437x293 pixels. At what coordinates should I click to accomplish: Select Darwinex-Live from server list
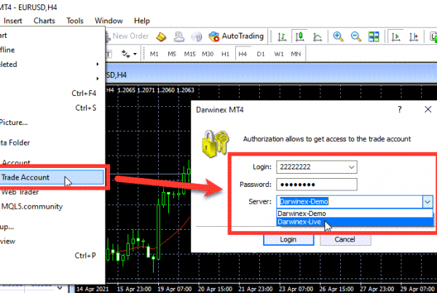[x=355, y=222]
